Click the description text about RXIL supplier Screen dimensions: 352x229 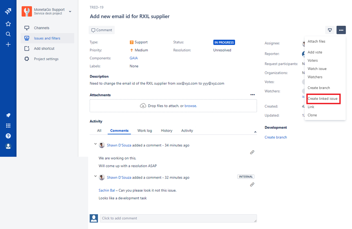coord(157,83)
